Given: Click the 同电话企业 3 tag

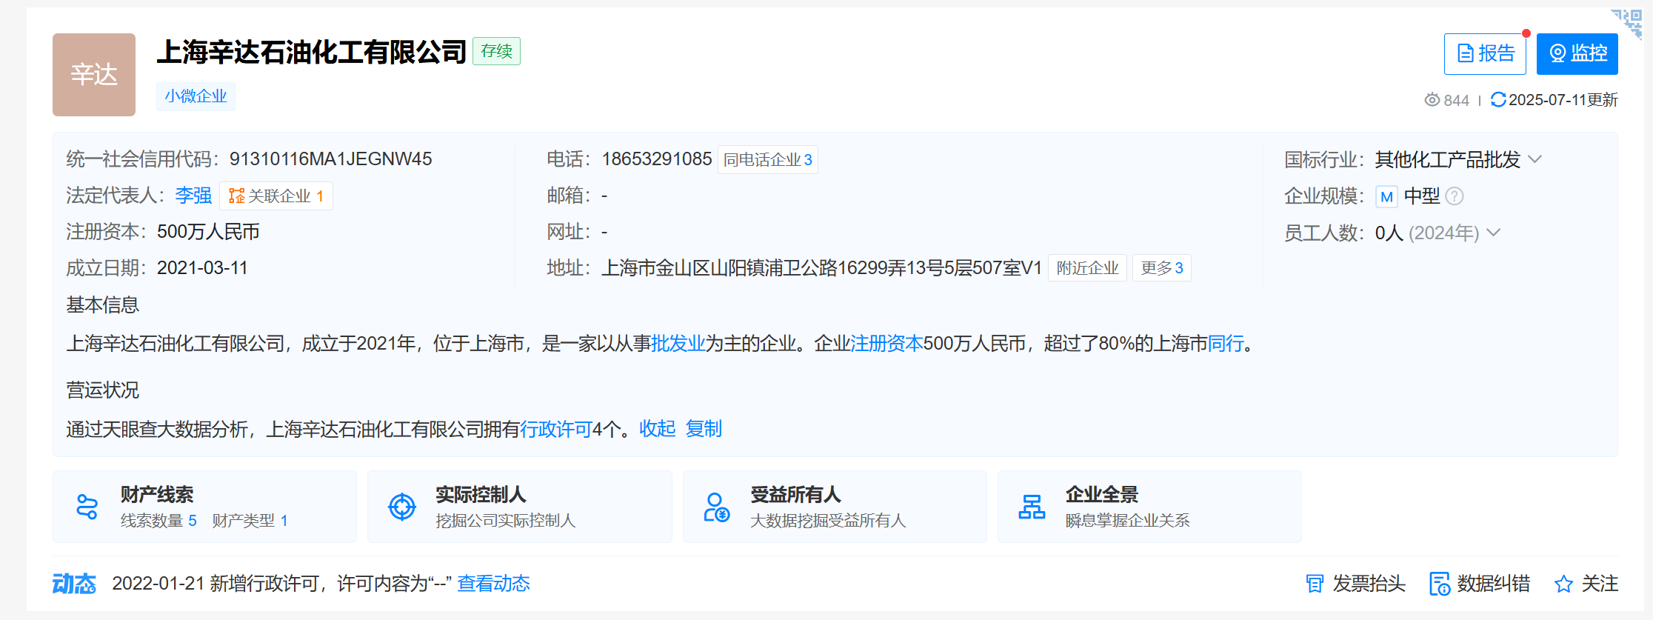Looking at the screenshot, I should 767,160.
